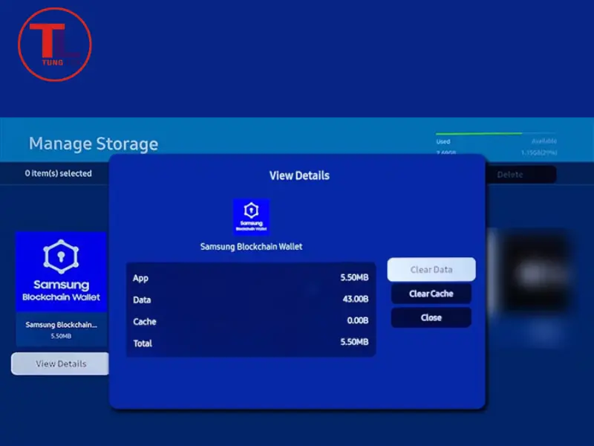Click the Manage Storage heading

tap(94, 143)
